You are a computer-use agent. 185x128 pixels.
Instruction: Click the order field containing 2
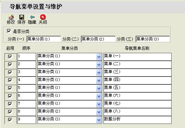click(x=27, y=65)
